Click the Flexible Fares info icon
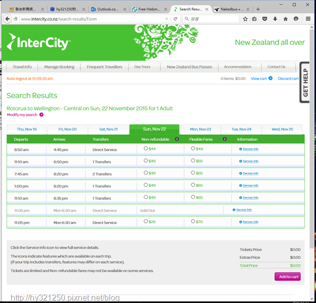This screenshot has width=316, height=303. 225,139
